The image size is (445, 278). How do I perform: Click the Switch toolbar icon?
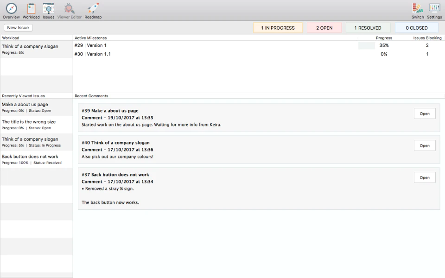coord(418,8)
